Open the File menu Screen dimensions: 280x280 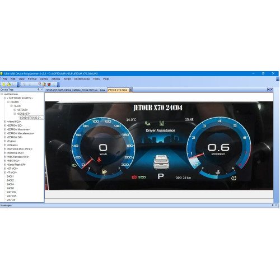click(5, 79)
